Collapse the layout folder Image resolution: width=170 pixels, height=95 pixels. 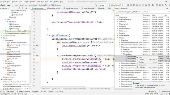tap(3, 49)
